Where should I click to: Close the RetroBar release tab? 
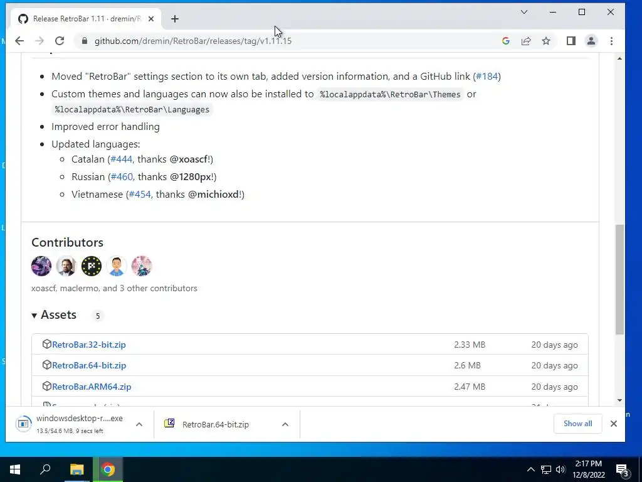[151, 19]
